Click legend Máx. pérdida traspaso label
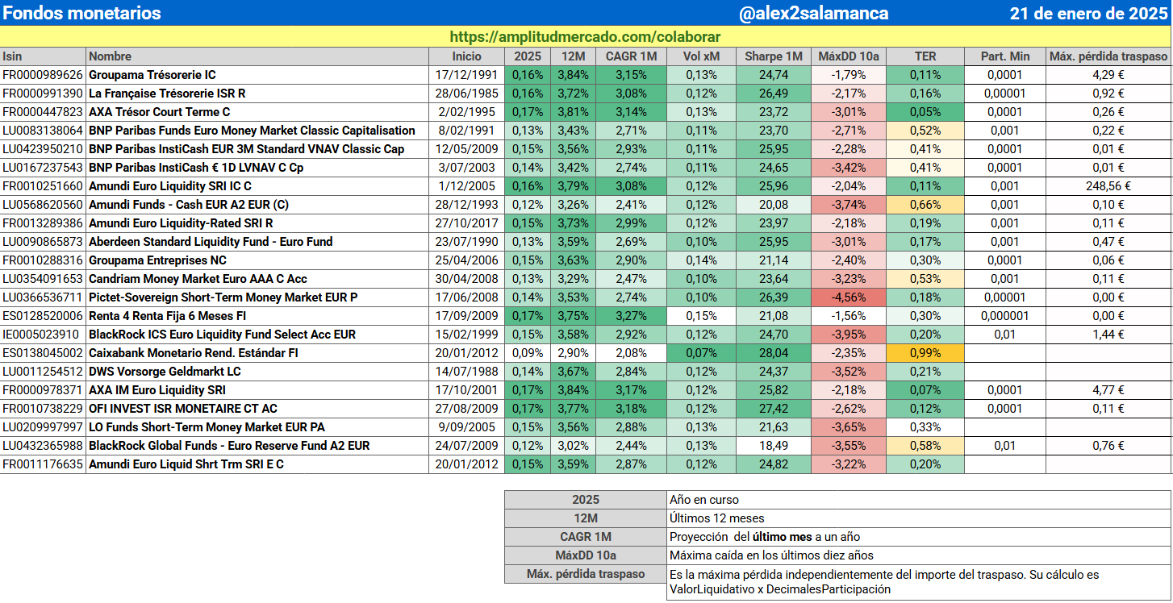1173x603 pixels. click(x=586, y=574)
